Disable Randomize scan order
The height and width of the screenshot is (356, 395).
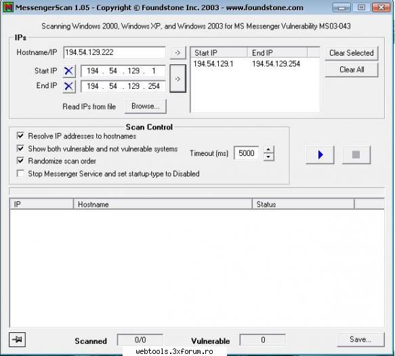tap(20, 161)
